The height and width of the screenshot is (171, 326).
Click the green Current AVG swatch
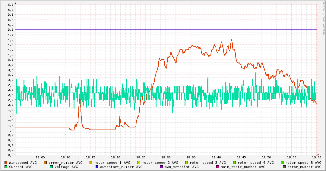[6, 167]
